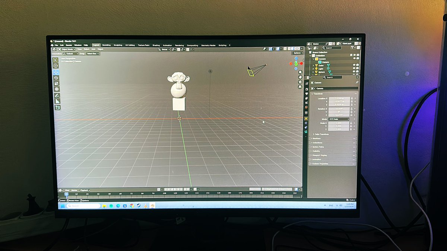The width and height of the screenshot is (447, 251).
Task: Open the Edit menu
Action: click(62, 45)
